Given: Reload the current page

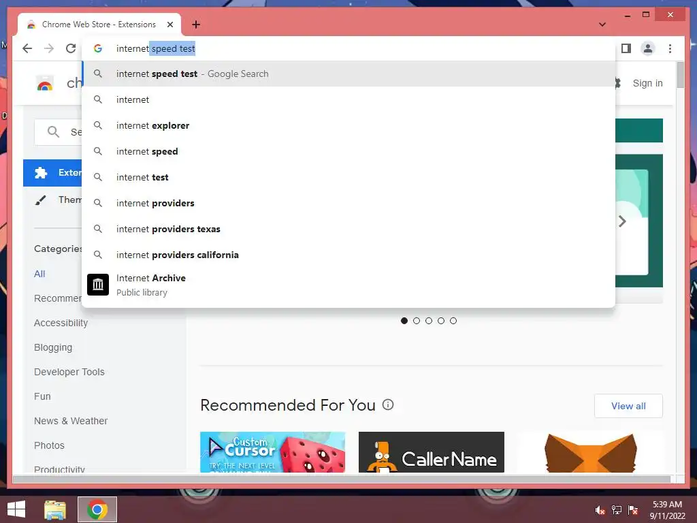Looking at the screenshot, I should tap(71, 48).
